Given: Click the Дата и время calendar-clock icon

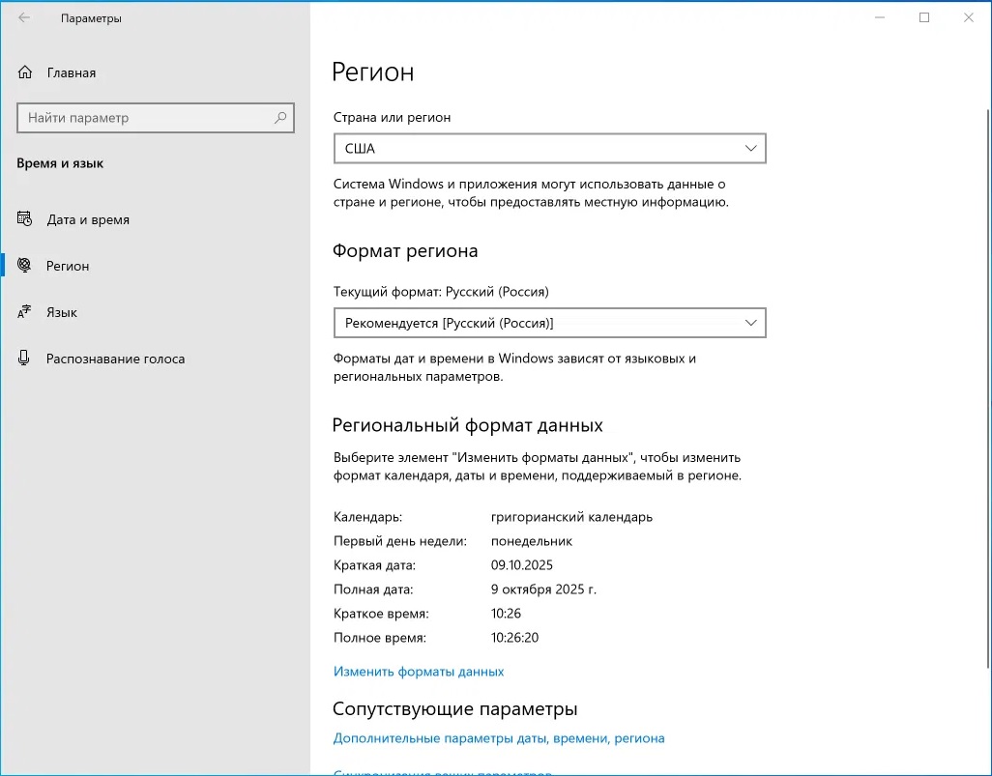Looking at the screenshot, I should [25, 219].
